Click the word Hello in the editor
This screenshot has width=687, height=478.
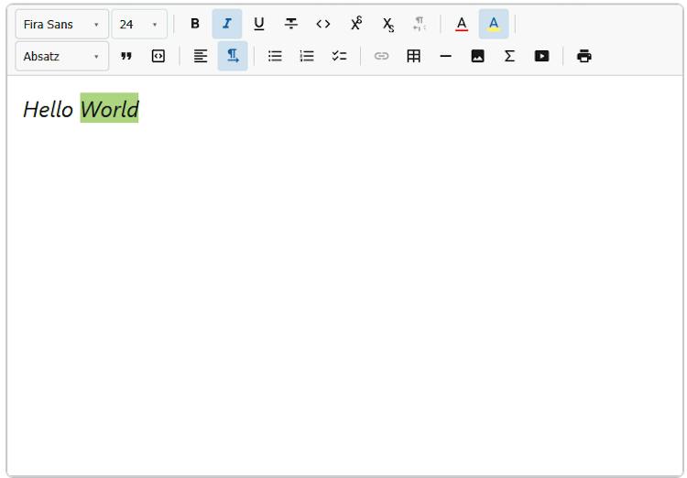(x=49, y=109)
